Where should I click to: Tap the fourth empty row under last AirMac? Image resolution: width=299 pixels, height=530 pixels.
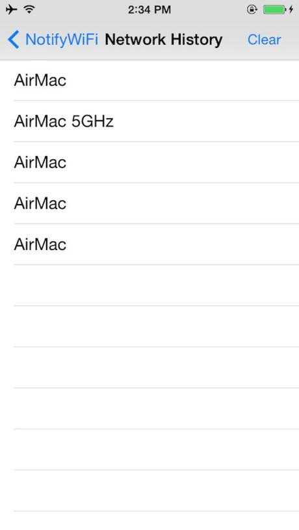tap(149, 409)
